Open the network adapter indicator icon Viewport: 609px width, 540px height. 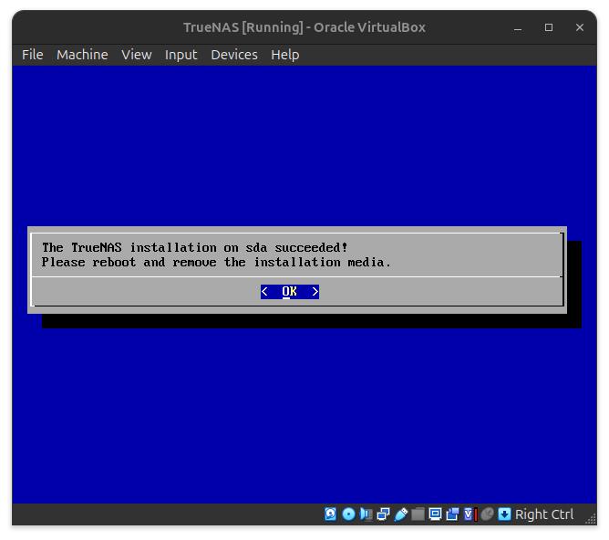pyautogui.click(x=383, y=514)
